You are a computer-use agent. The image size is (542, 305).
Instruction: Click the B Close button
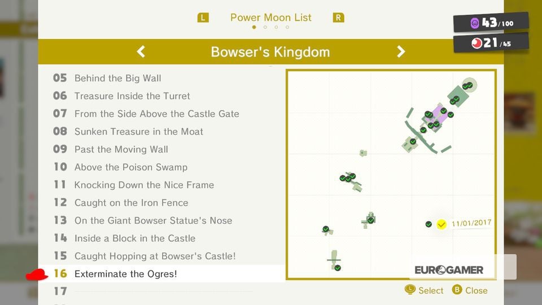tap(470, 290)
